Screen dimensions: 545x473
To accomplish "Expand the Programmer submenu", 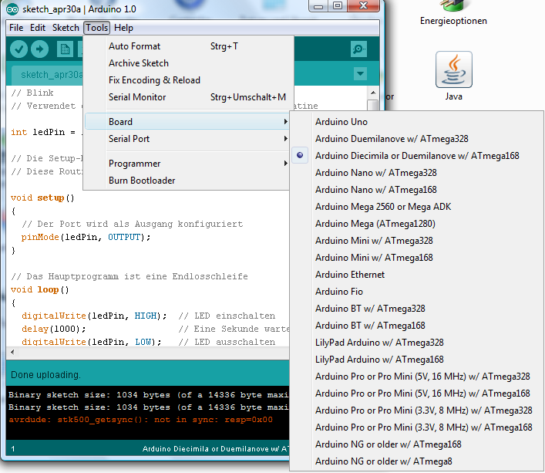I will pos(187,164).
